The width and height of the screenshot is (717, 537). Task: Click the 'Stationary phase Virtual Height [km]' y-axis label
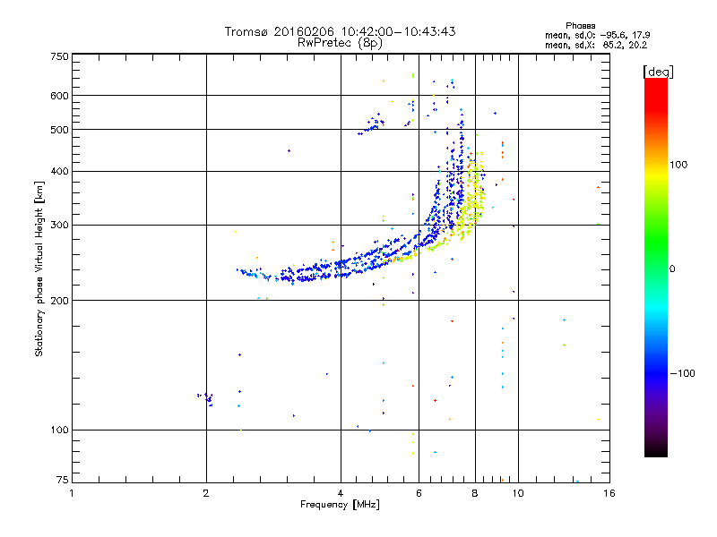pos(39,268)
